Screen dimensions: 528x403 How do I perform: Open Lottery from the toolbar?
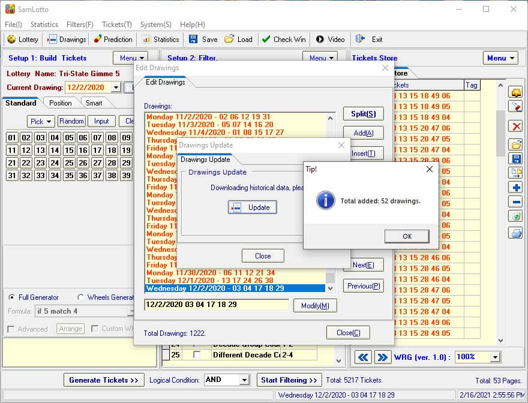click(22, 40)
